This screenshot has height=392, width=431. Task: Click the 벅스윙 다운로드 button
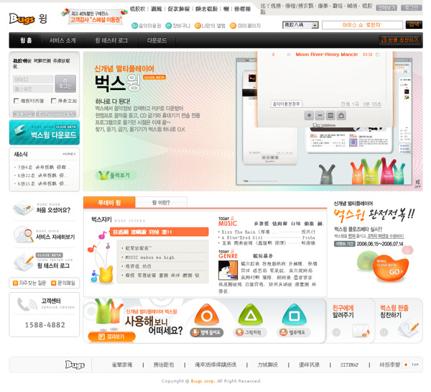click(45, 133)
